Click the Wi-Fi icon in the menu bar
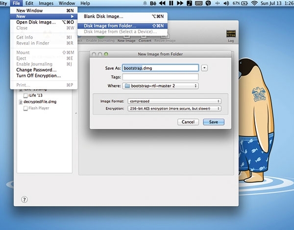Image resolution: width=294 pixels, height=230 pixels. click(x=254, y=3)
